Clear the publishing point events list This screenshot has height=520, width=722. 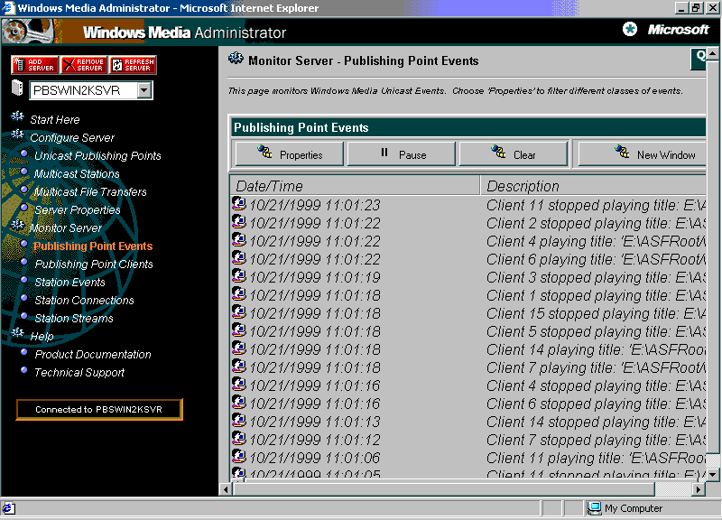point(513,153)
